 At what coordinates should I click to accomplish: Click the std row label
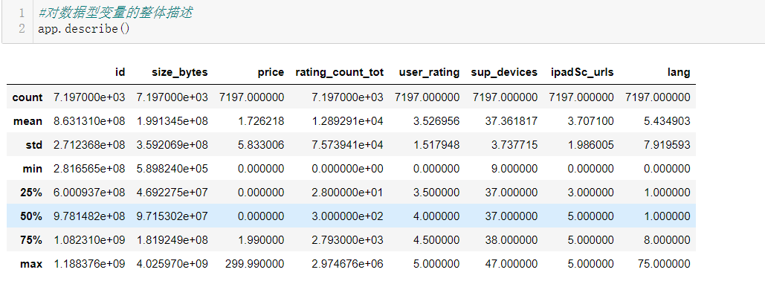[34, 145]
